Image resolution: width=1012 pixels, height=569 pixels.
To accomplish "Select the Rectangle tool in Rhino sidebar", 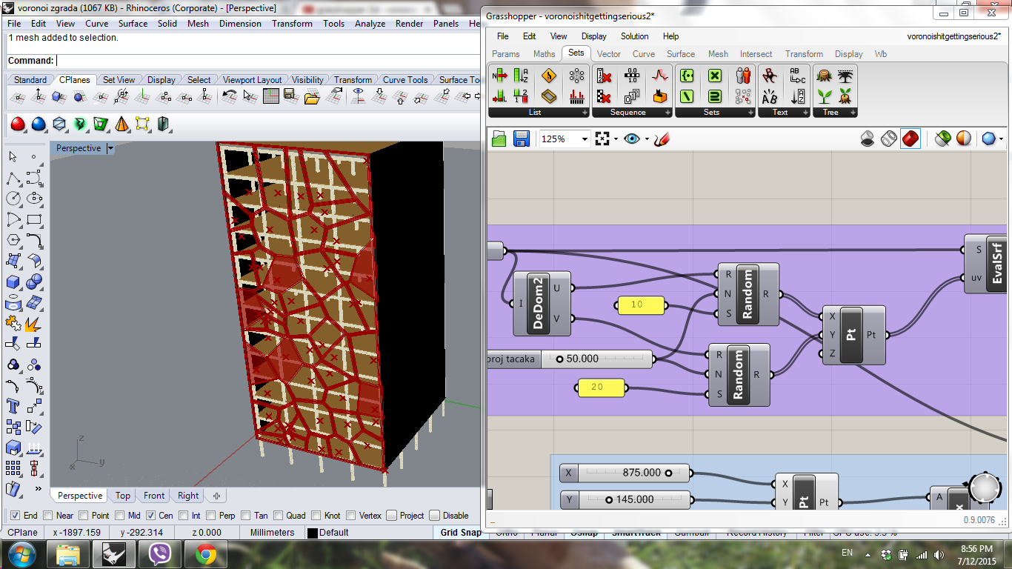I will click(x=33, y=219).
